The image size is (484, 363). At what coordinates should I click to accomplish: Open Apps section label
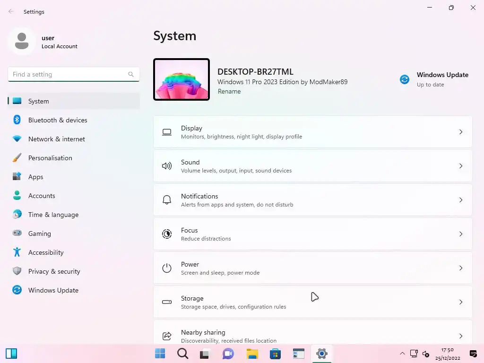coord(36,177)
